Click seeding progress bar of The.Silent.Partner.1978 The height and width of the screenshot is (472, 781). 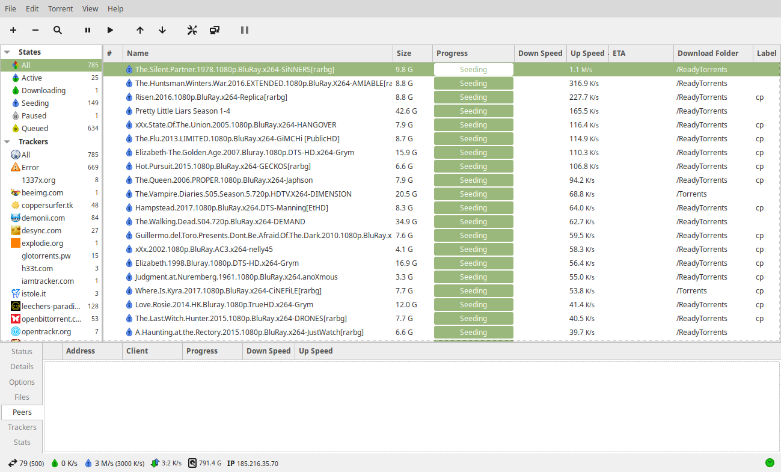tap(474, 69)
